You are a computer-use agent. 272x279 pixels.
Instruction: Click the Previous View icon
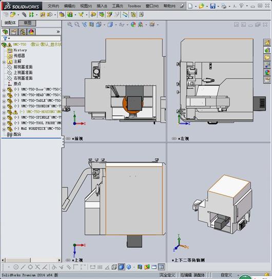point(84,24)
